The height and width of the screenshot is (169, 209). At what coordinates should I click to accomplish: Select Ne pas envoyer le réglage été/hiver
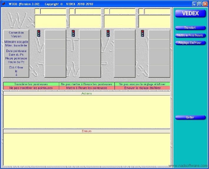pos(142,84)
